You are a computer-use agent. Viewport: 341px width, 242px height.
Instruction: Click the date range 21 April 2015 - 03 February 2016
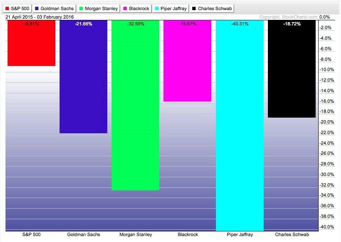[x=40, y=17]
